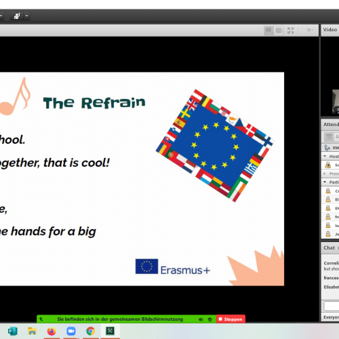Viewport: 339px width, 339px height.
Task: Click the chat message input field
Action: (332, 306)
